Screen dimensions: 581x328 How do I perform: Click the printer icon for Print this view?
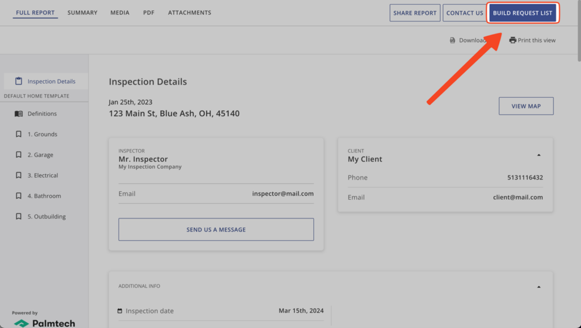pyautogui.click(x=513, y=40)
